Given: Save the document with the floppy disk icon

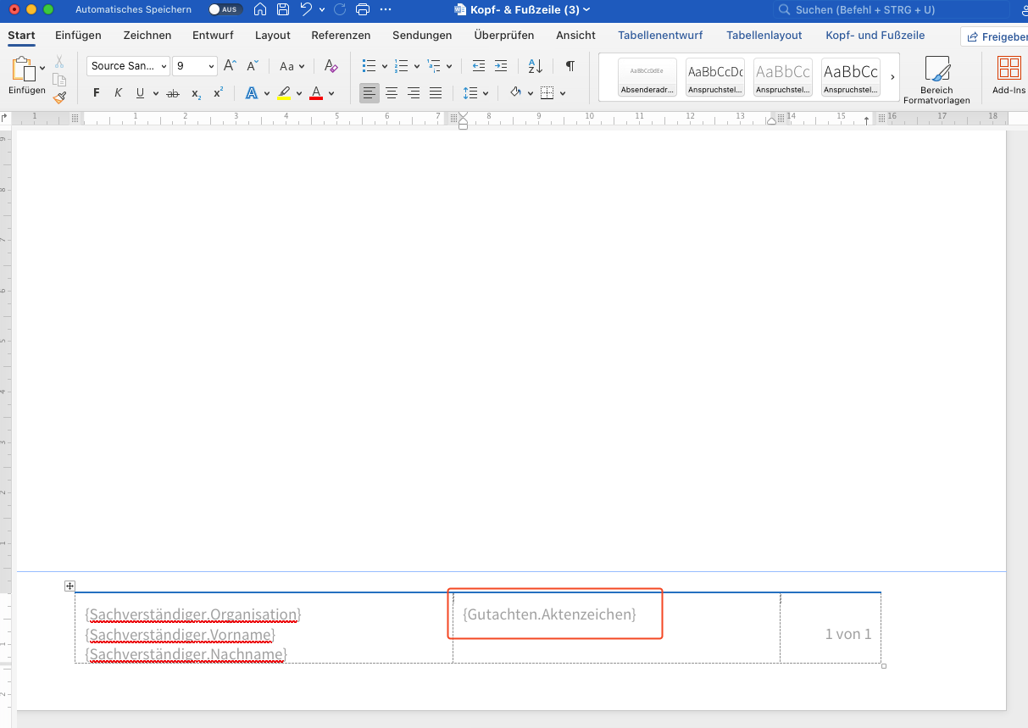Looking at the screenshot, I should click(x=283, y=10).
